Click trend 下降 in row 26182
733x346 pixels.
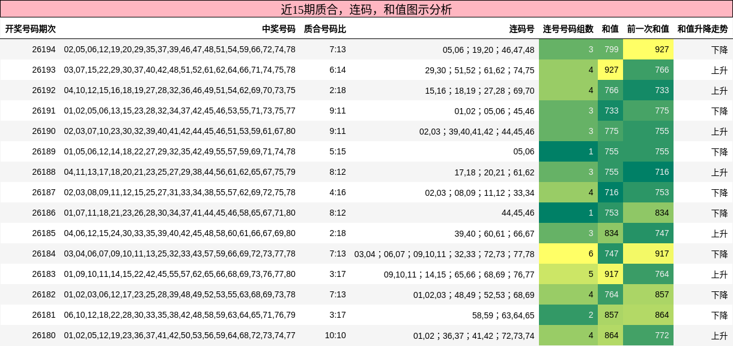[x=719, y=294]
